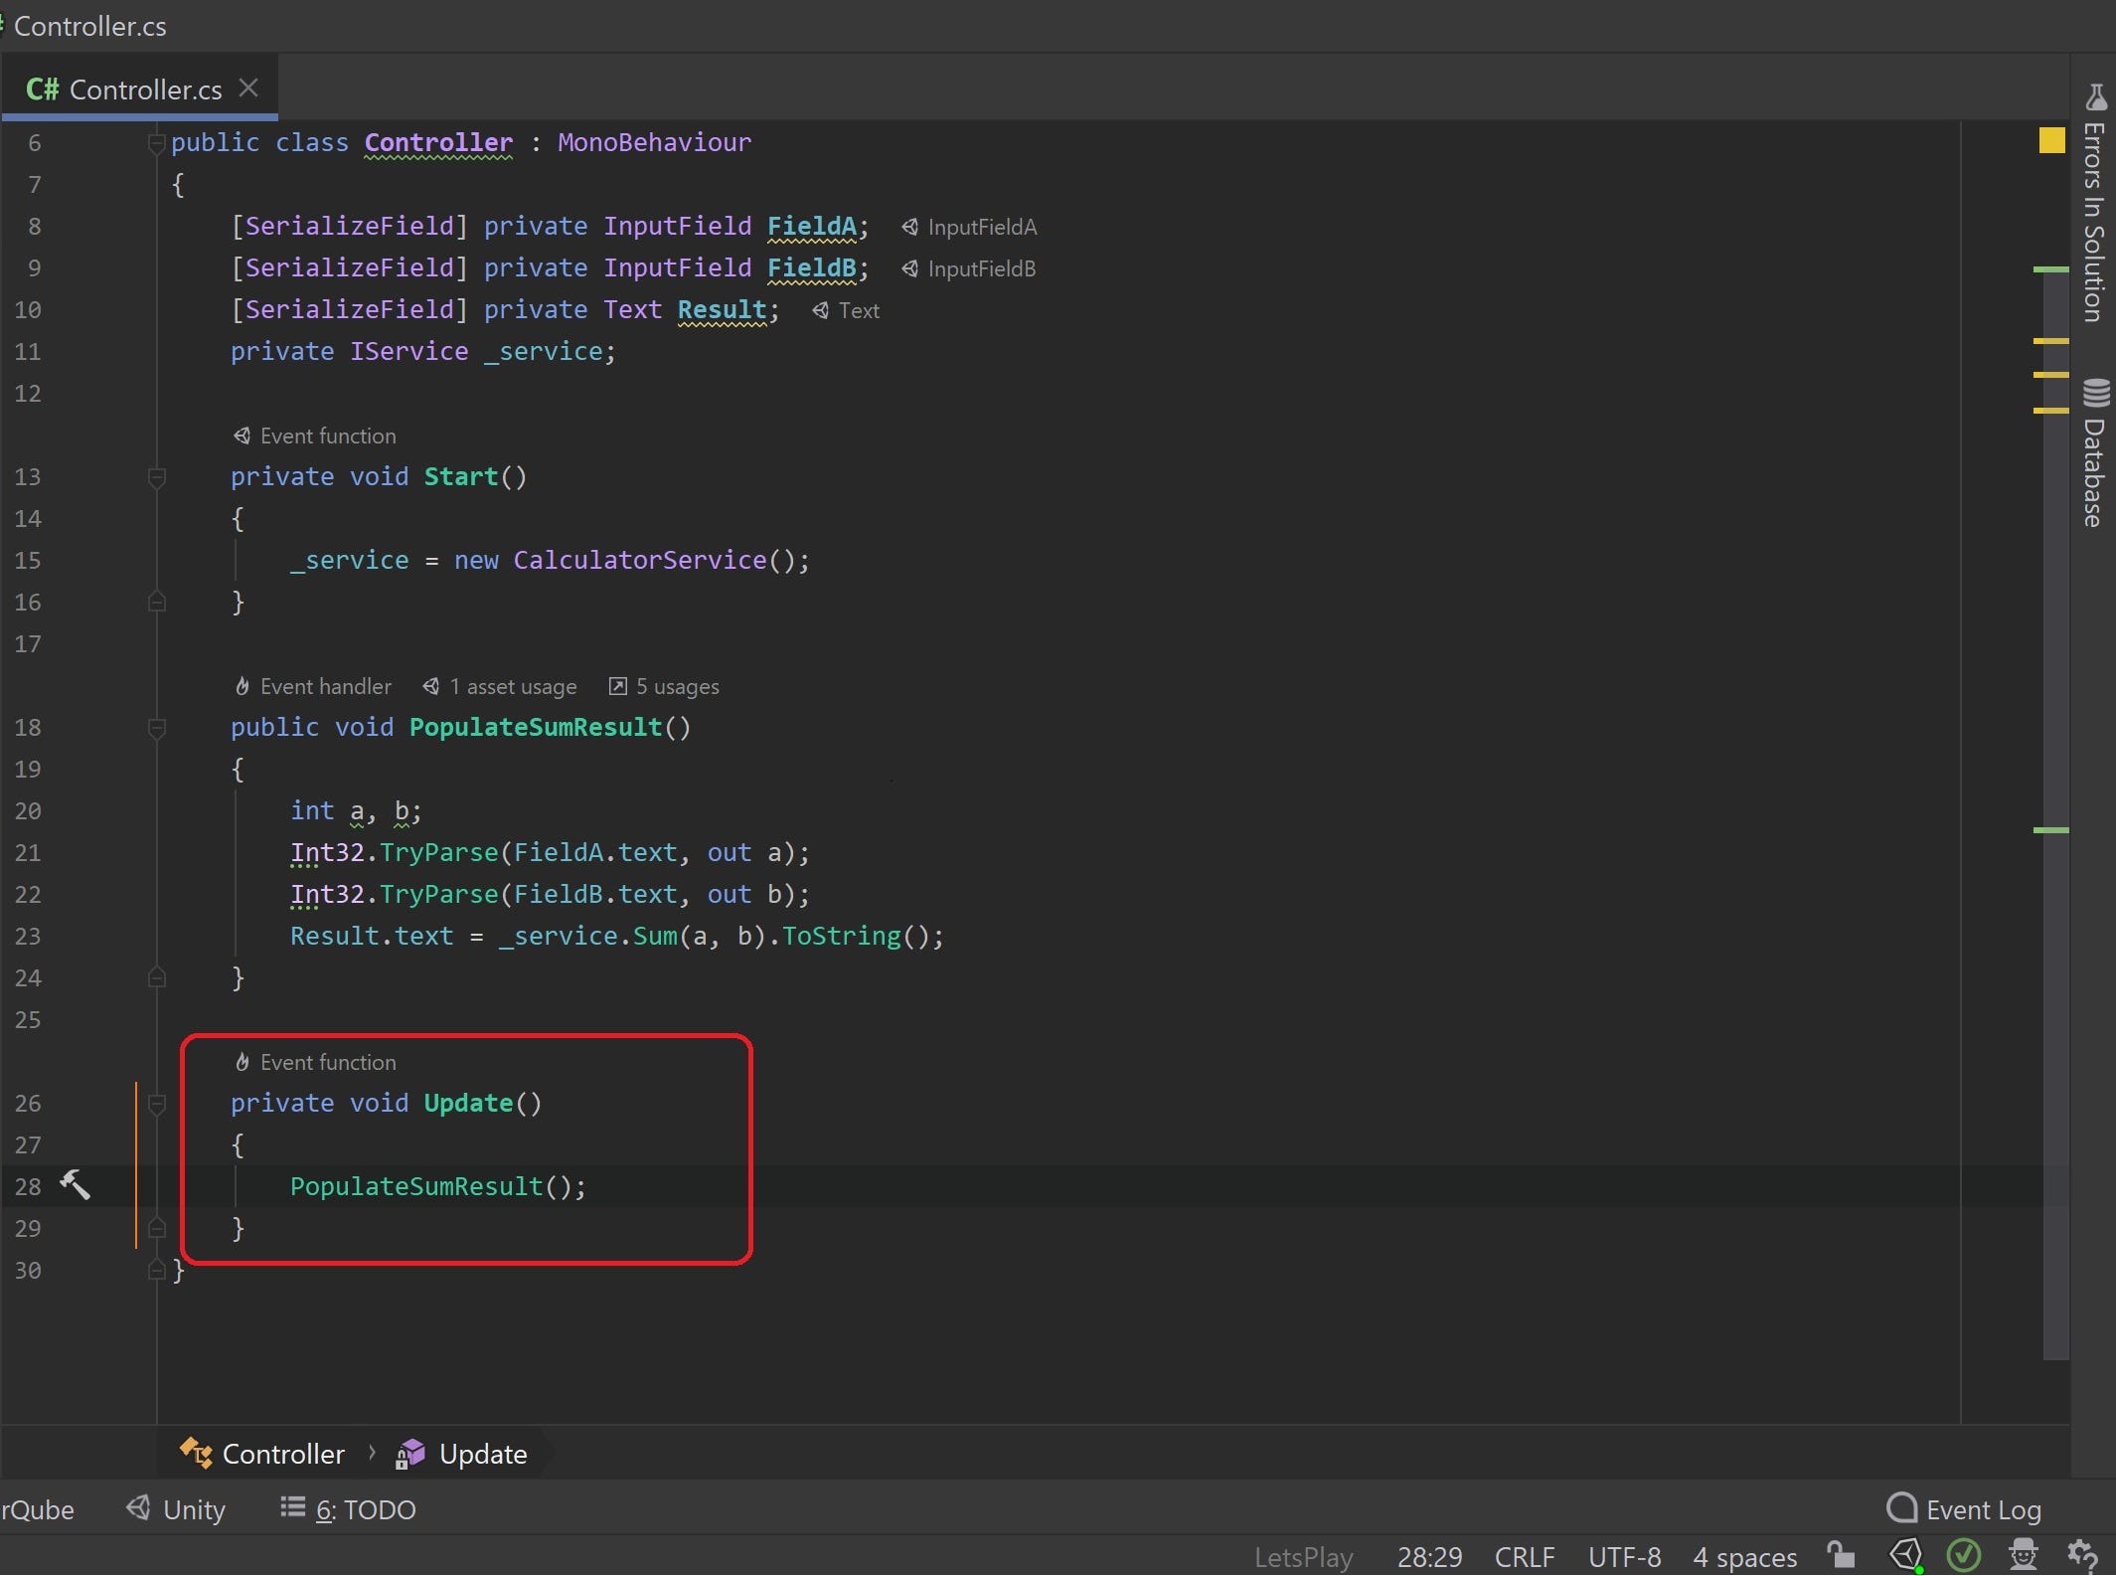Collapse the Controller class fold marker

(x=156, y=143)
